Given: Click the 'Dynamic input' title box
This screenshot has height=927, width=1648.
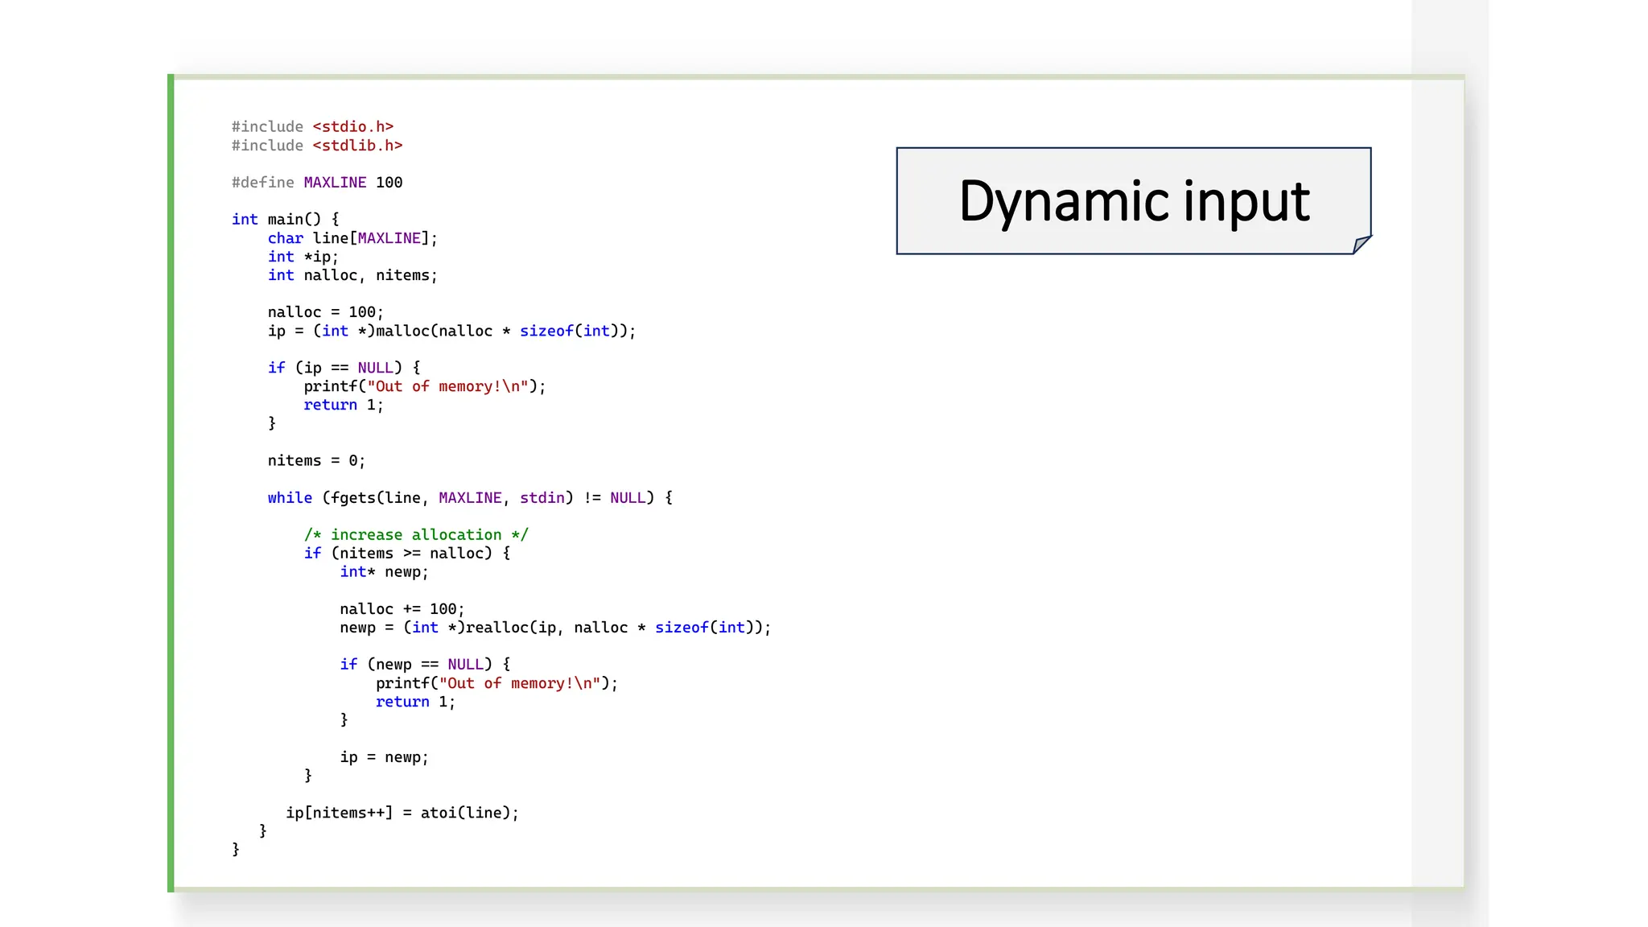Looking at the screenshot, I should click(x=1133, y=201).
